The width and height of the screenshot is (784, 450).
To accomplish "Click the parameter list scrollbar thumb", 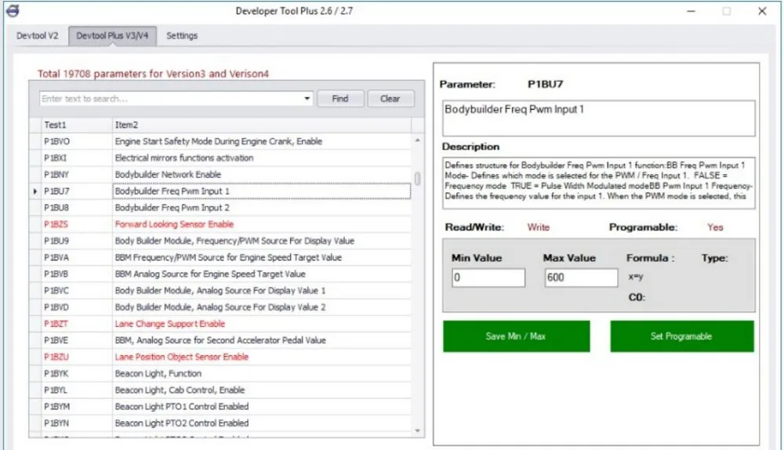I will pyautogui.click(x=418, y=179).
